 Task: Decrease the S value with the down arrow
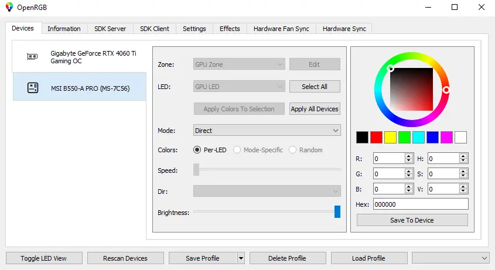pyautogui.click(x=463, y=176)
